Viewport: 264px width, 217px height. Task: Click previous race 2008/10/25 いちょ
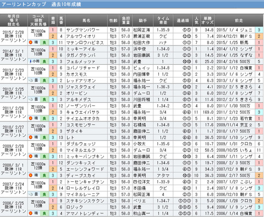(x=234, y=150)
